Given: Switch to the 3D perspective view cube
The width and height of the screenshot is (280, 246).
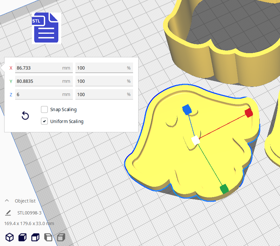Looking at the screenshot, I should 10,238.
